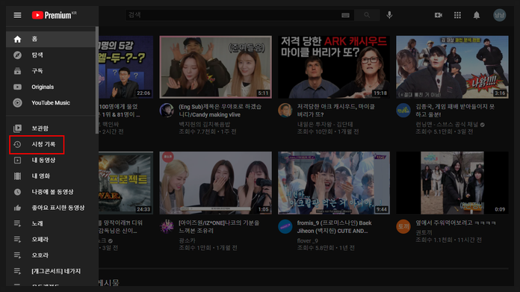This screenshot has width=520, height=292.
Task: Open title '옆에서 주워먹어보려고'
Action: pyautogui.click(x=456, y=223)
